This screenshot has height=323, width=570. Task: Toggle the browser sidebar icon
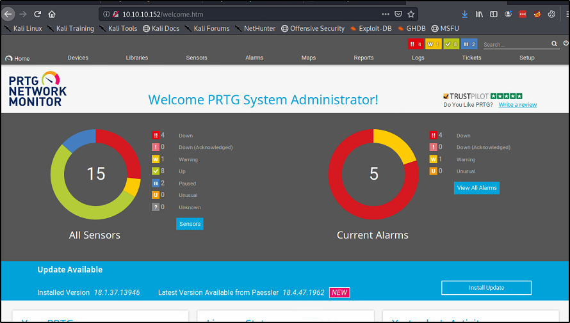(x=494, y=14)
